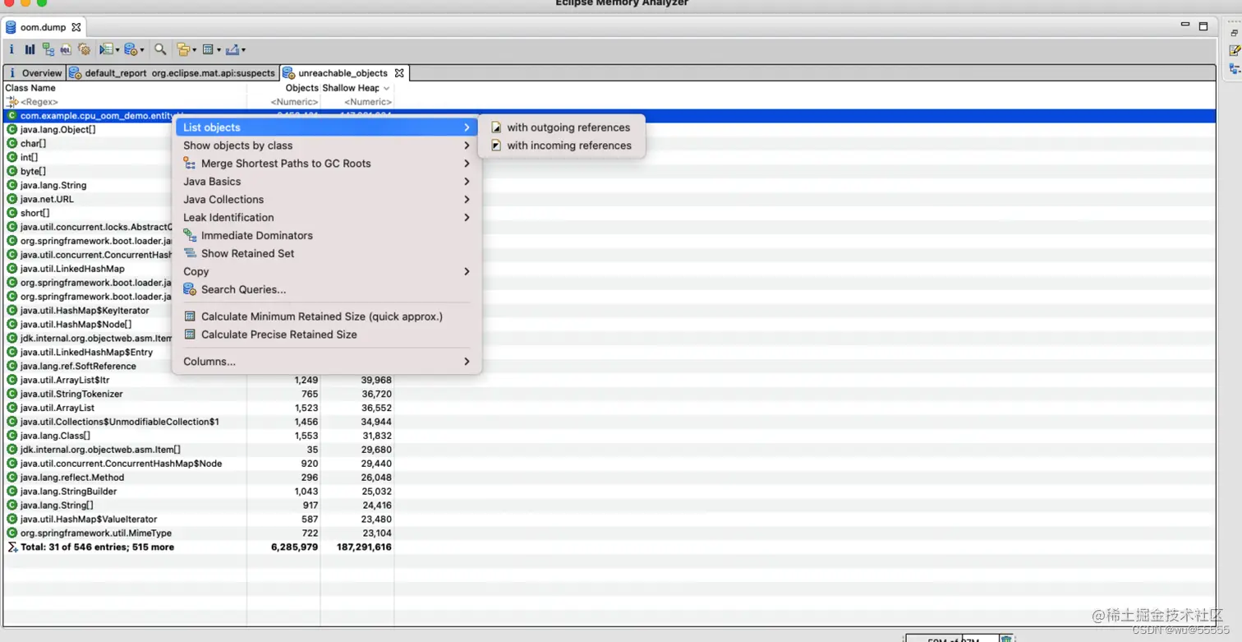This screenshot has width=1242, height=642.
Task: Open the Navigation History icon in right trim
Action: pos(1235,69)
